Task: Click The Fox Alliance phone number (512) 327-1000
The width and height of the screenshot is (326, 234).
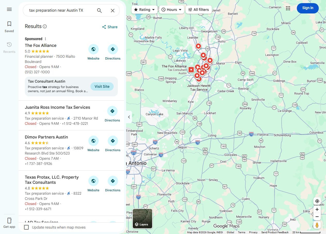Action: (37, 72)
